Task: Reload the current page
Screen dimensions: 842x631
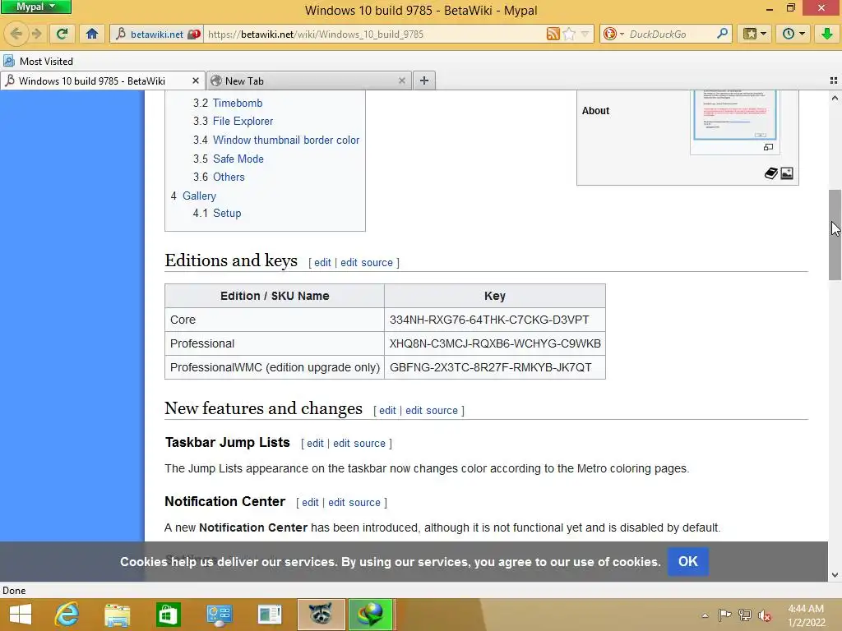Action: [62, 34]
